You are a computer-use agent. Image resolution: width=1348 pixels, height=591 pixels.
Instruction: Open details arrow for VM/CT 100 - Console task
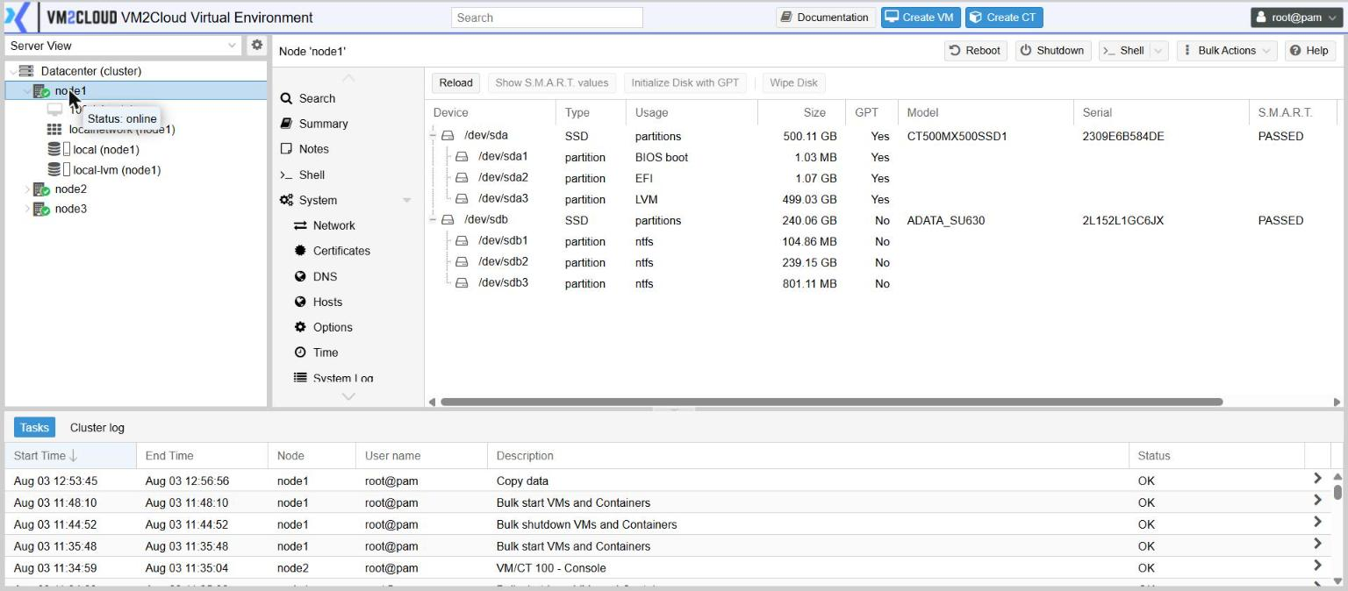click(1317, 566)
